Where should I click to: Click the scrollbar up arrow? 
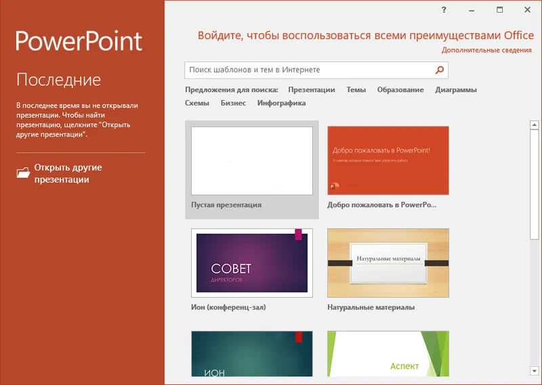tap(535, 125)
